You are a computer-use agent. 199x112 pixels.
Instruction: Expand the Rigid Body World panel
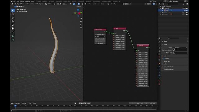[x=168, y=67]
